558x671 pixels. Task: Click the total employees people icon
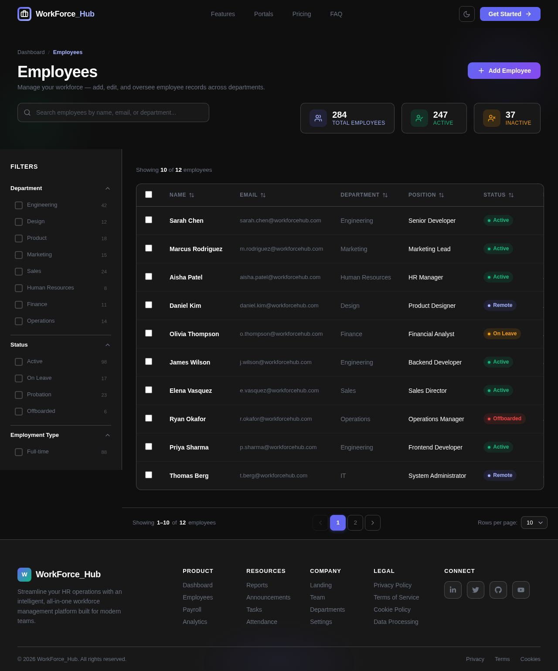(x=318, y=118)
